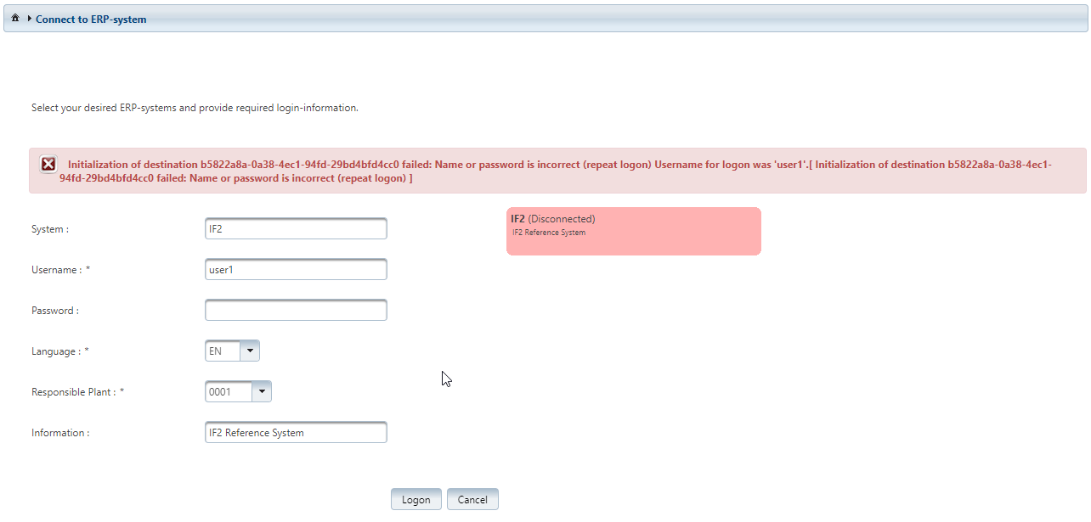Click the breadcrumb arrow next to home

[29, 19]
